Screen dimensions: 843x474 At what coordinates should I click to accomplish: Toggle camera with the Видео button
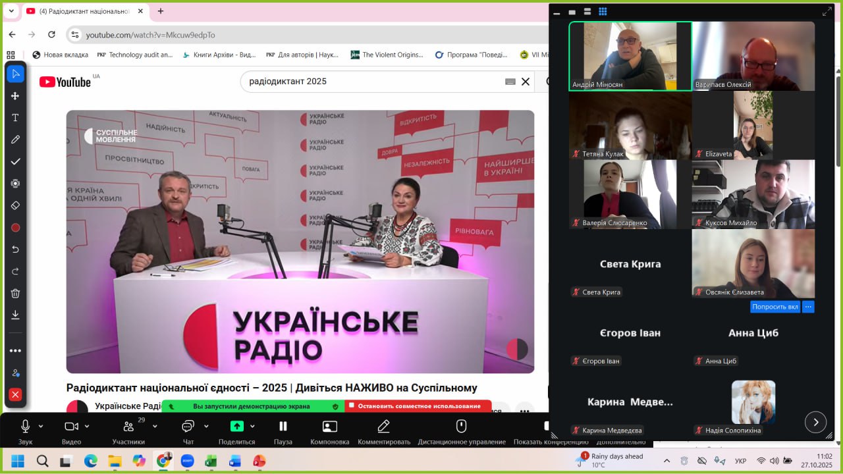(x=71, y=431)
